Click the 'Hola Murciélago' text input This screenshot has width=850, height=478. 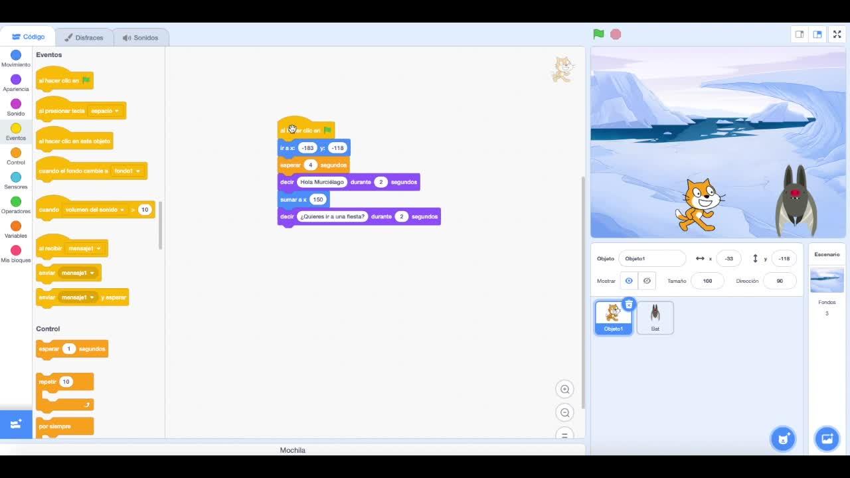tap(322, 182)
